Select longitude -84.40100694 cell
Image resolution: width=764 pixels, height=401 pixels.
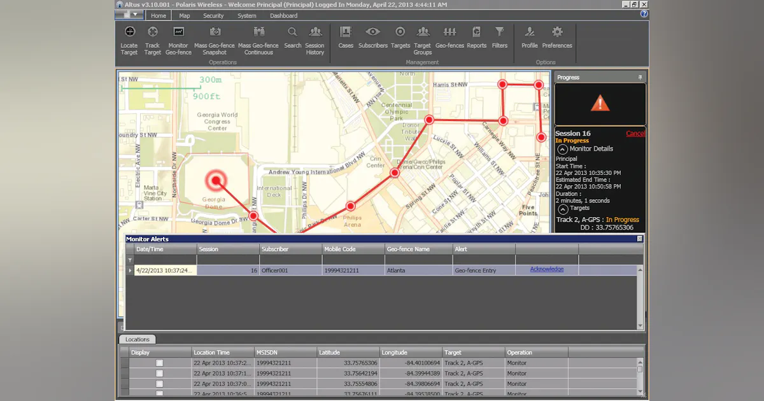click(x=411, y=363)
